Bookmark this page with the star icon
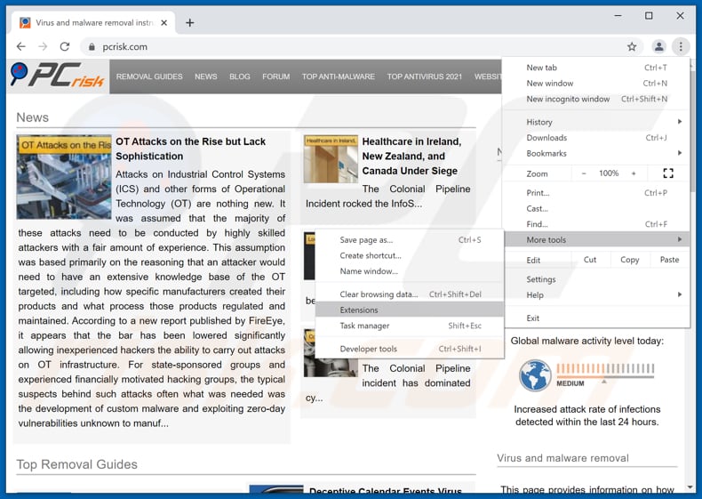The width and height of the screenshot is (702, 499). [x=632, y=46]
